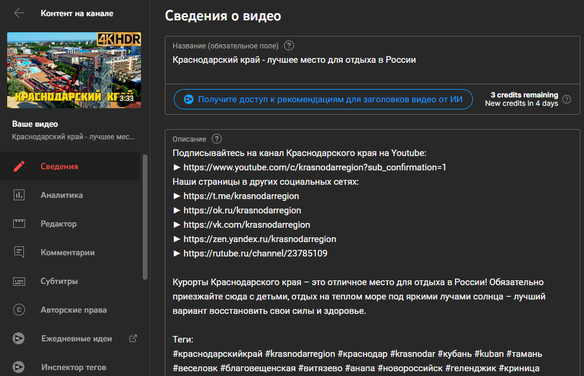Click the #геленджик hashtag text
The width and height of the screenshot is (584, 376).
tap(470, 368)
